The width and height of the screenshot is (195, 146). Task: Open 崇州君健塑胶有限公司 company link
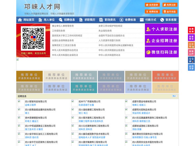[x=36, y=118]
